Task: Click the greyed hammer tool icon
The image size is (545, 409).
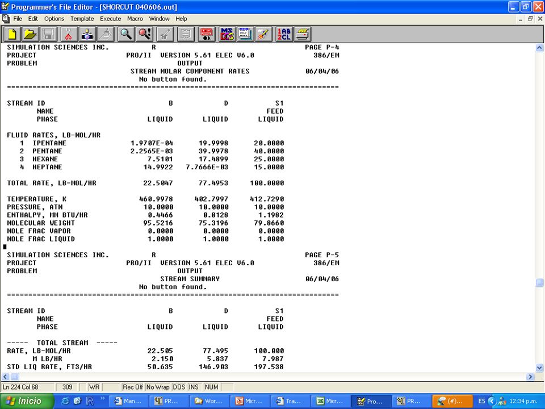Action: tap(165, 34)
